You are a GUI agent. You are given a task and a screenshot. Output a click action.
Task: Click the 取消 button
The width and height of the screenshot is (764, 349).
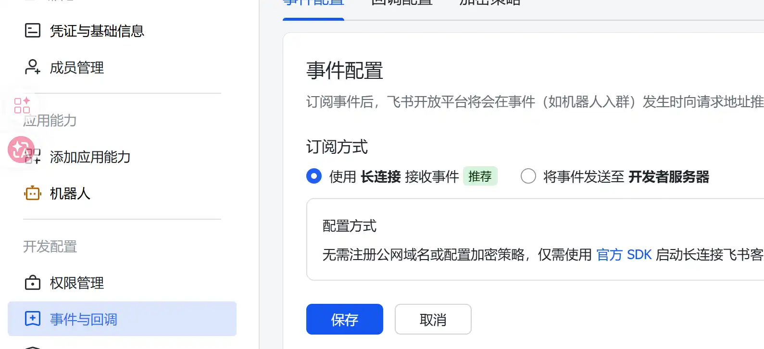point(432,319)
